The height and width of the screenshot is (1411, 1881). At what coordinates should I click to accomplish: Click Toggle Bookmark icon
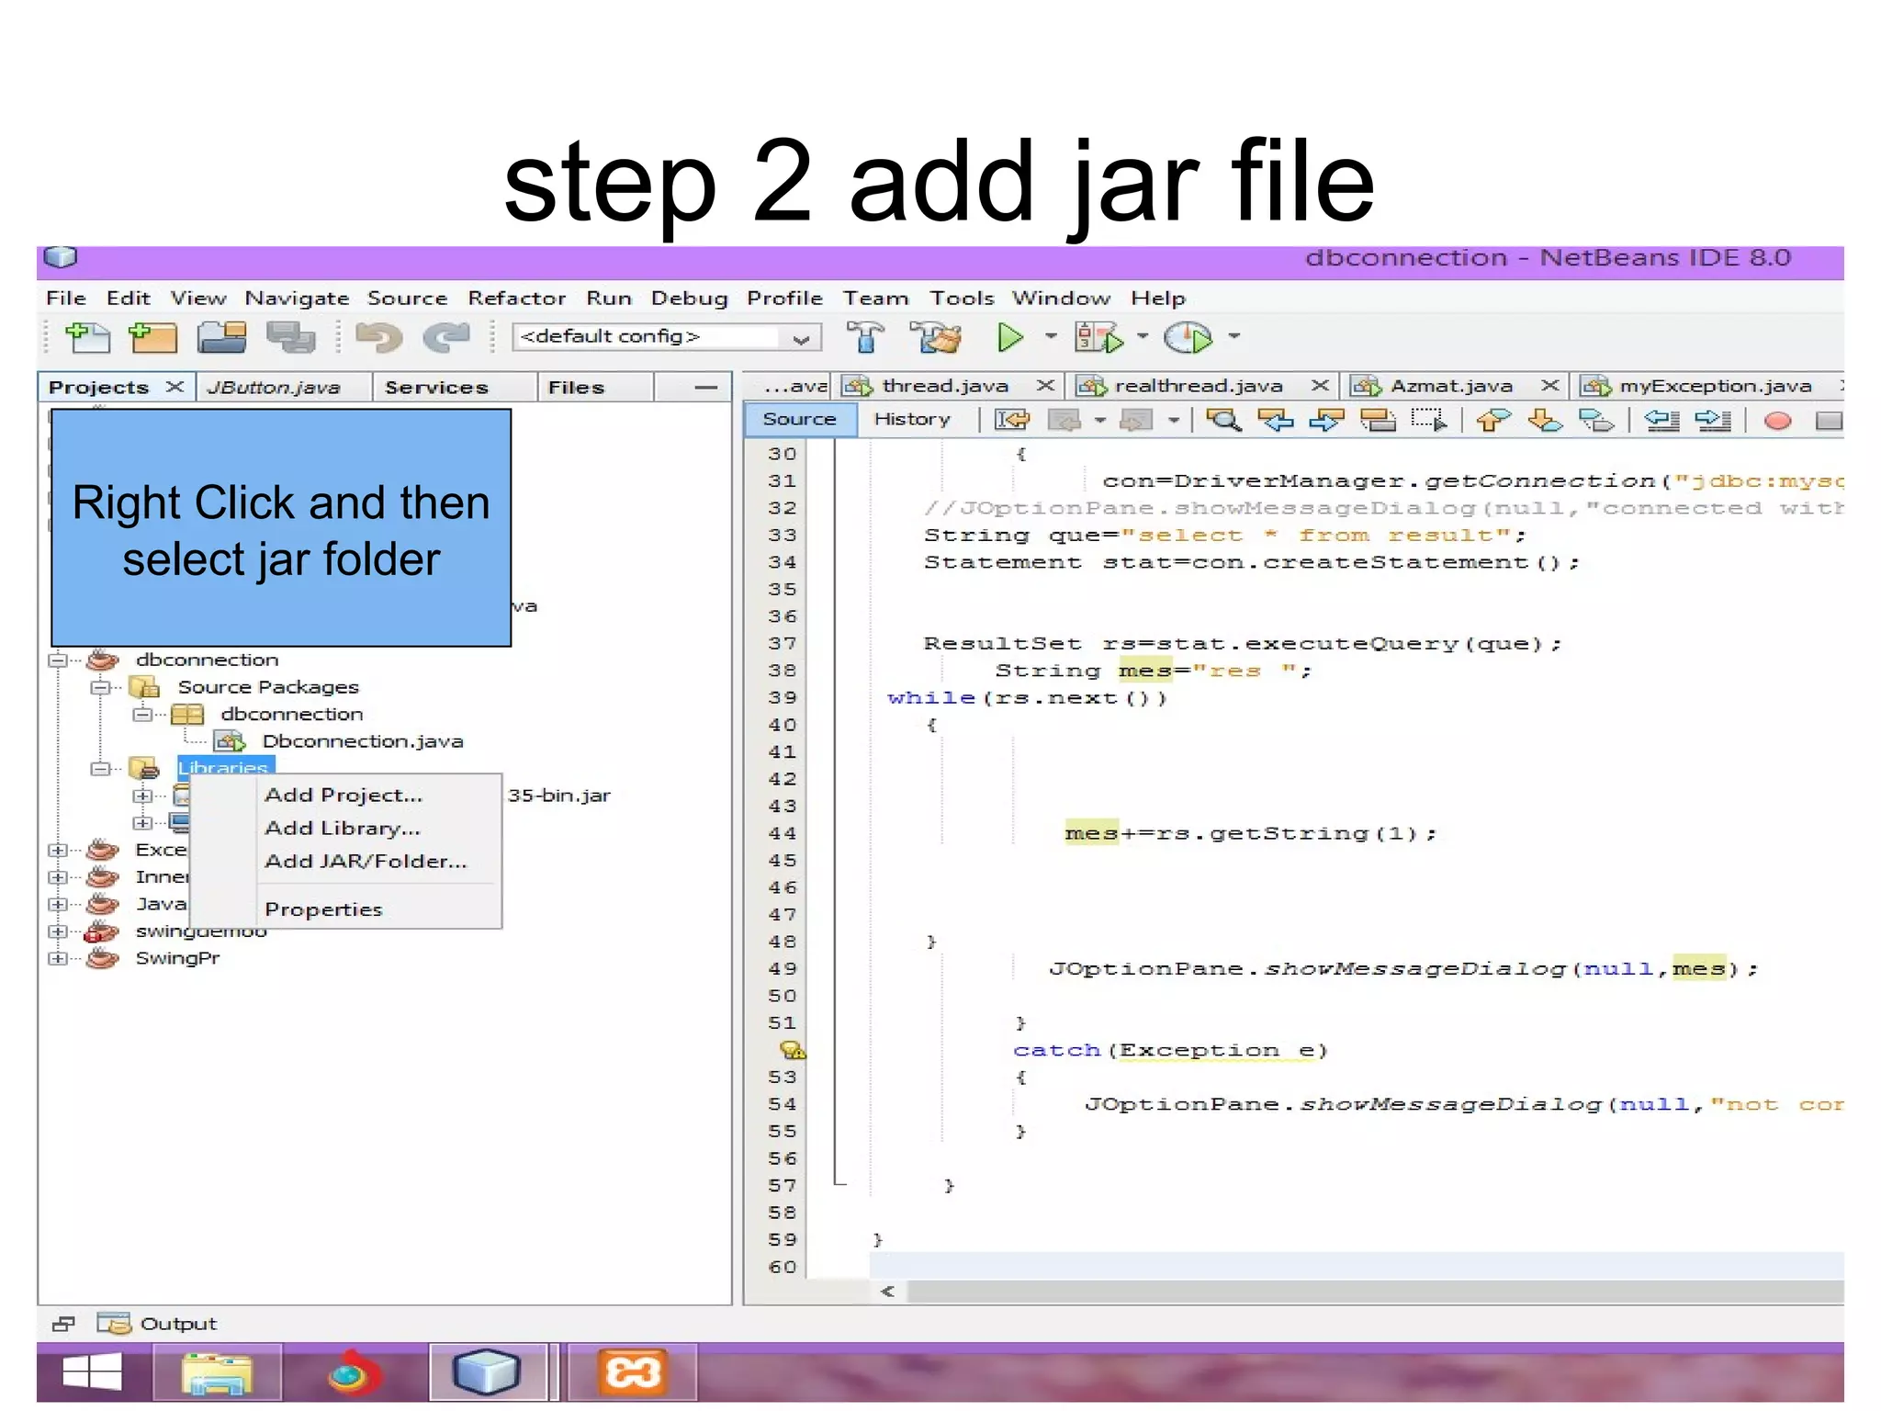1597,421
